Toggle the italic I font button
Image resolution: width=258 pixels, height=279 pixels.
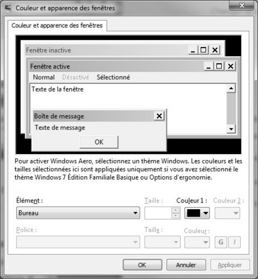pos(235,242)
